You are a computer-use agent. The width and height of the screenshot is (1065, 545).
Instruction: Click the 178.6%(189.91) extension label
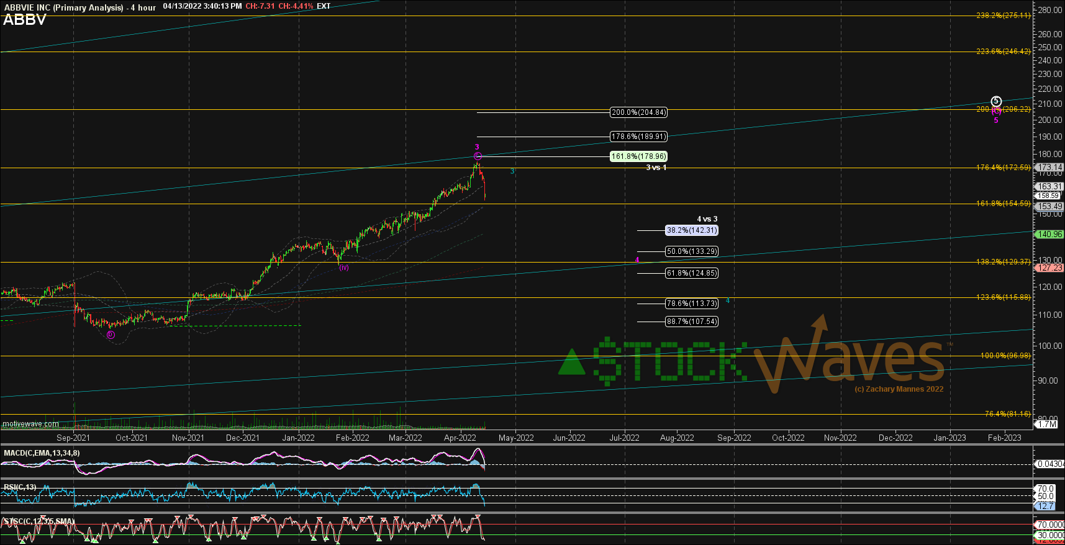(638, 137)
